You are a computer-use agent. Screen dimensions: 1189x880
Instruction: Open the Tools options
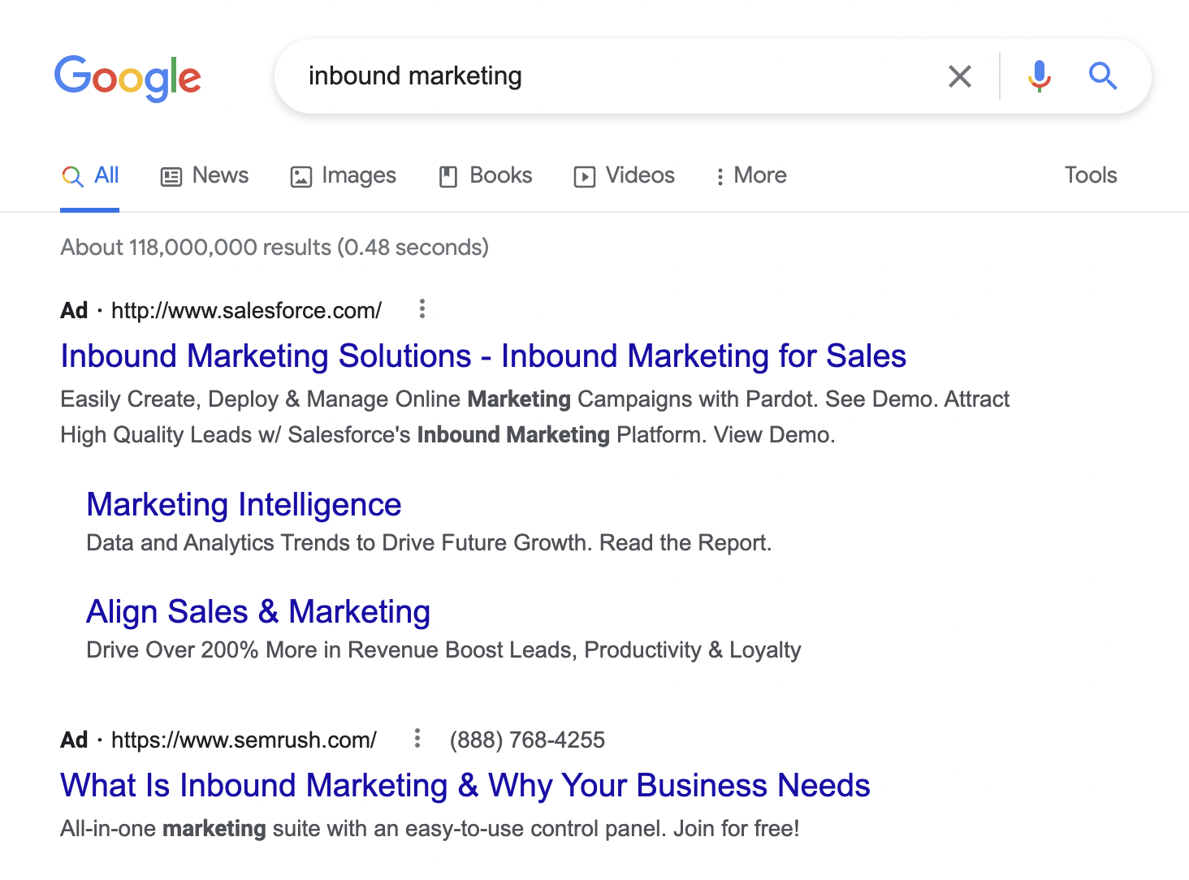tap(1091, 175)
